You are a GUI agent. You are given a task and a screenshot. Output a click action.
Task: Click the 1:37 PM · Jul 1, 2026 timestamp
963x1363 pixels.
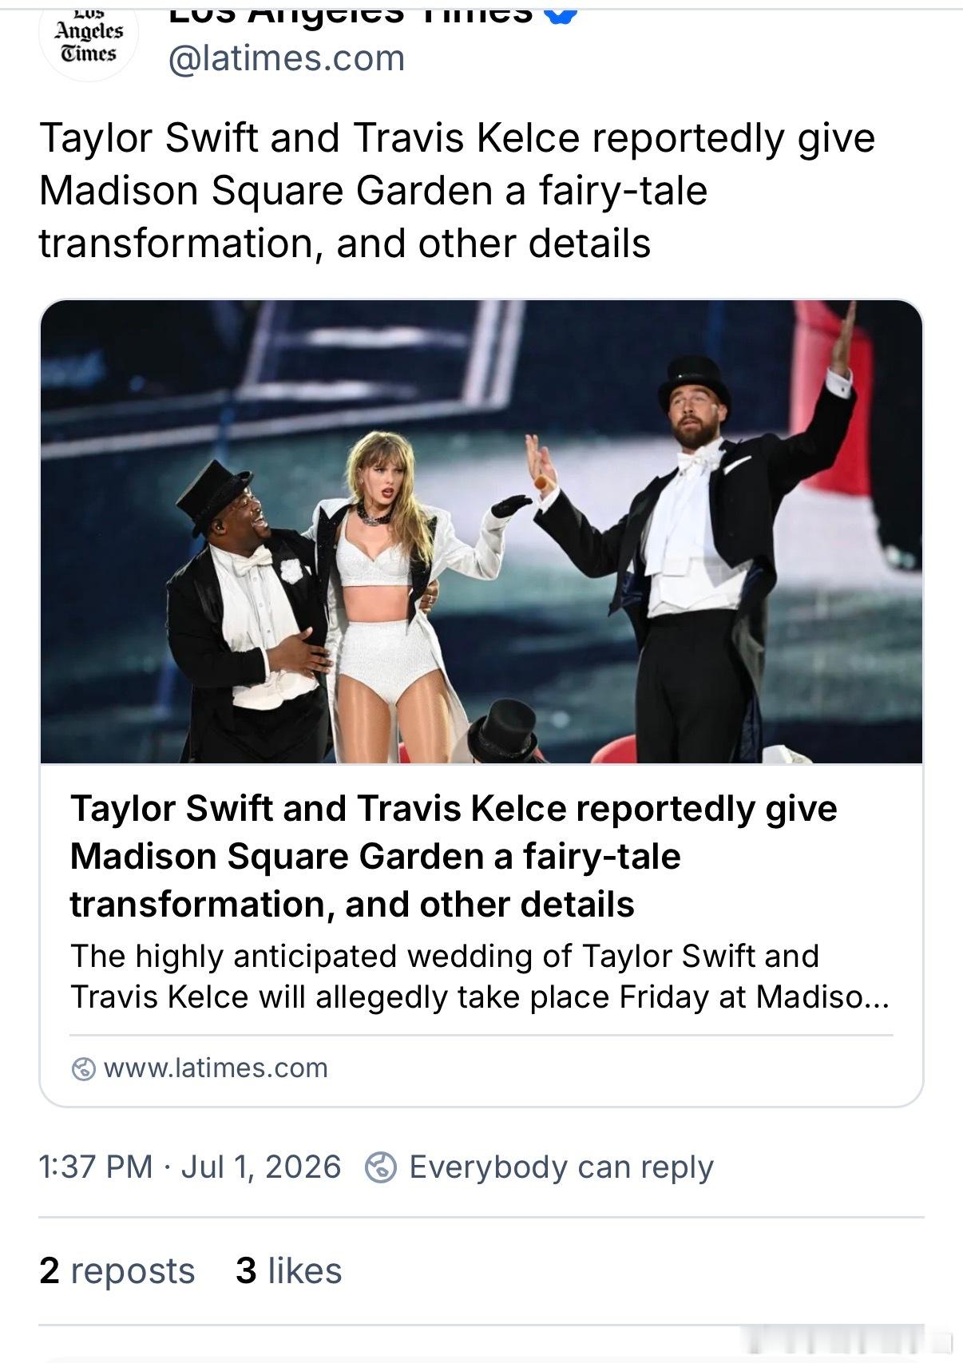[x=190, y=1167]
